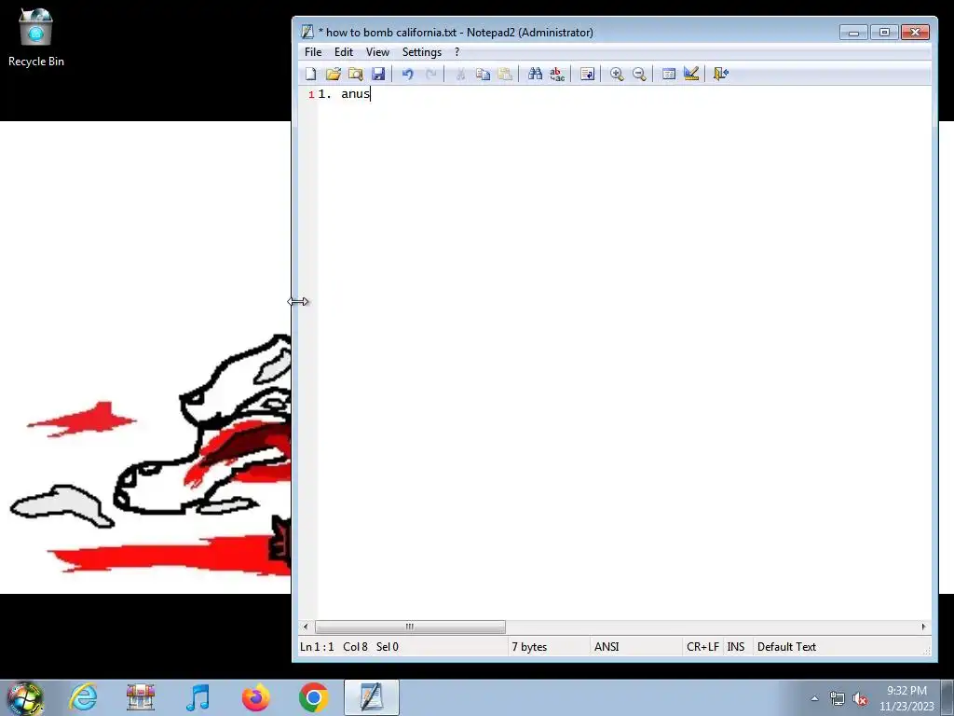Show hidden system tray icons

[x=814, y=698]
